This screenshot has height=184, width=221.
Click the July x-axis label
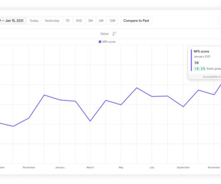coord(152,167)
